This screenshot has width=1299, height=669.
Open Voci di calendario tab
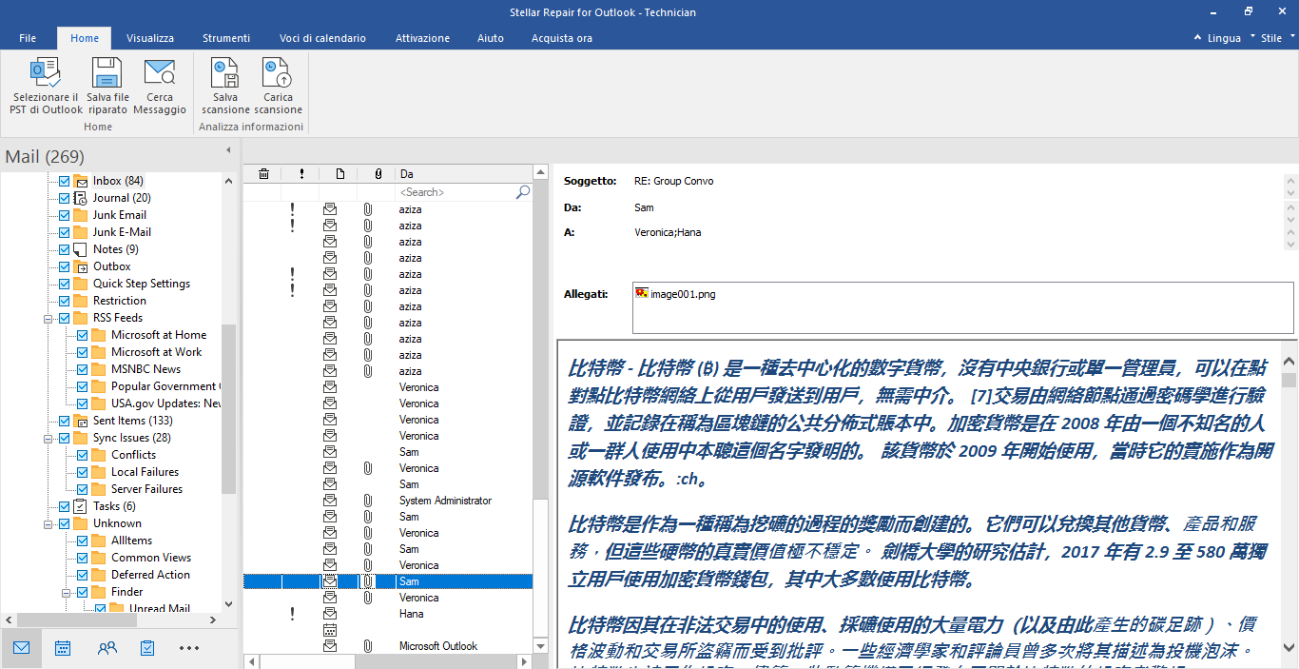click(x=322, y=38)
